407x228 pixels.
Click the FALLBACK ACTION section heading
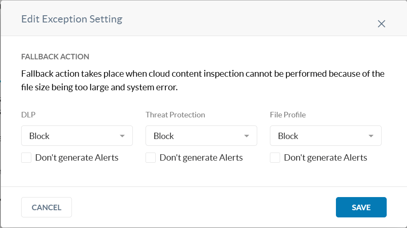[x=55, y=57]
